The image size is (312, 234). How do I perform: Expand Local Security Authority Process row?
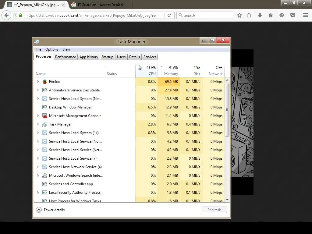38,193
